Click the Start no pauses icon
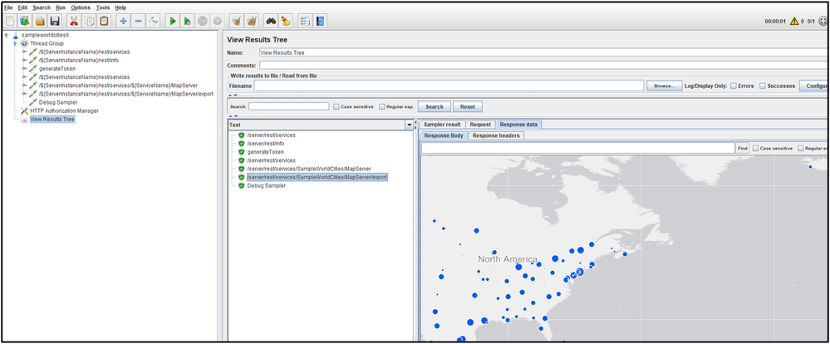The width and height of the screenshot is (830, 344). pos(188,21)
